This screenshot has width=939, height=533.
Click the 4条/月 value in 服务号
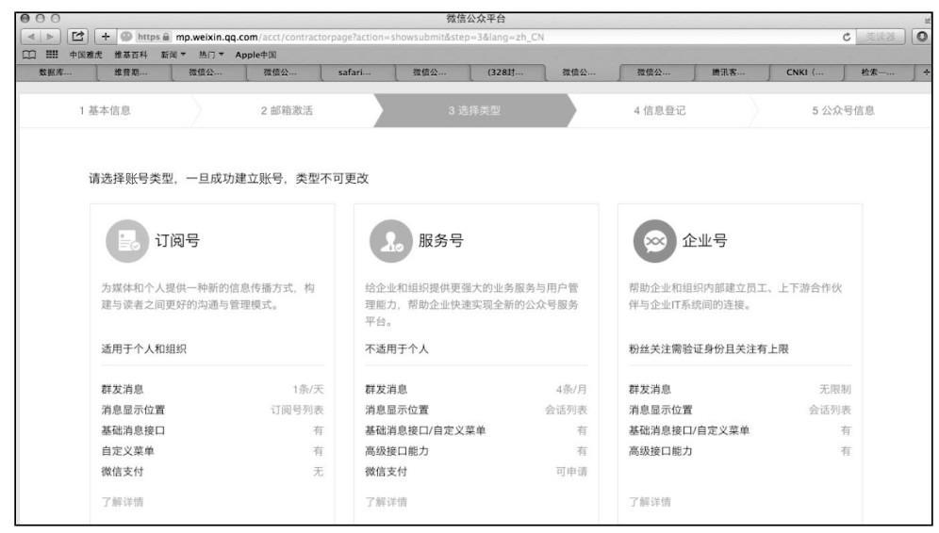pyautogui.click(x=572, y=390)
